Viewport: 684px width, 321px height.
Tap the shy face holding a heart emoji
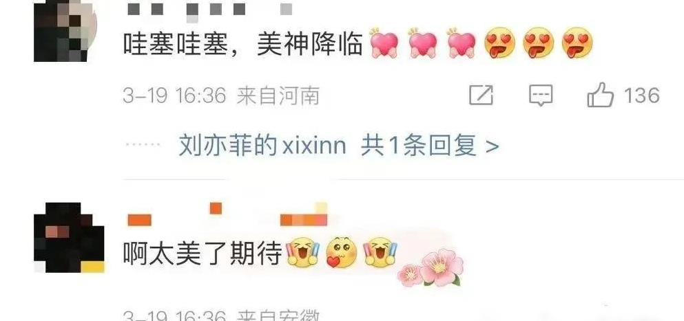click(x=342, y=253)
